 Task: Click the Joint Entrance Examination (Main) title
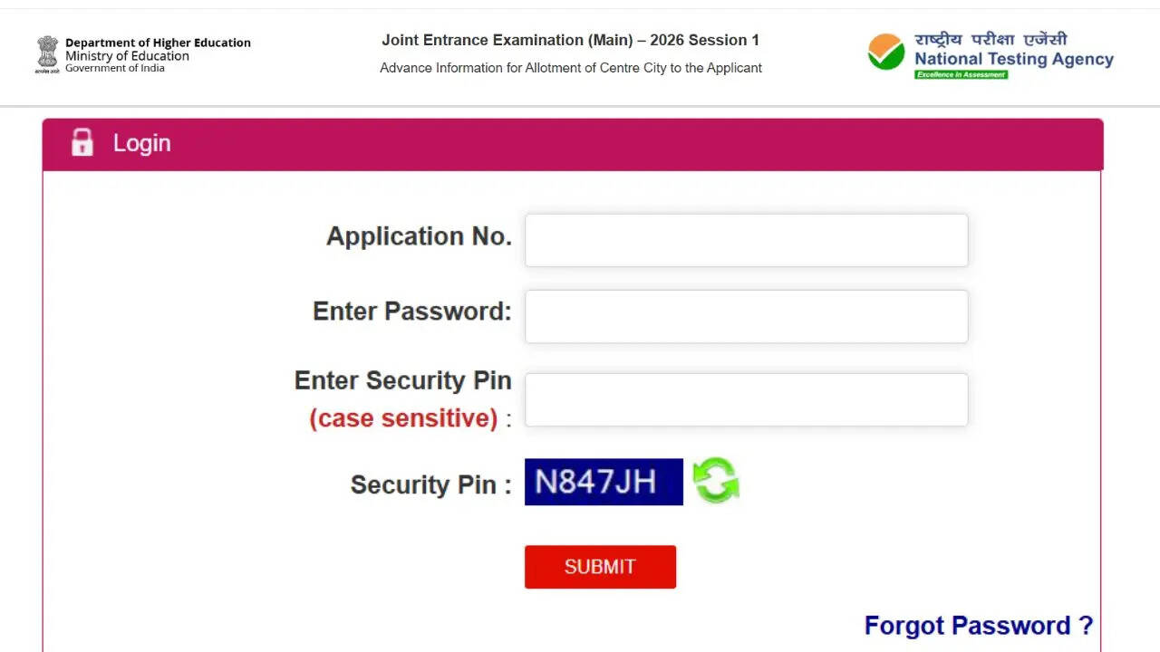570,40
